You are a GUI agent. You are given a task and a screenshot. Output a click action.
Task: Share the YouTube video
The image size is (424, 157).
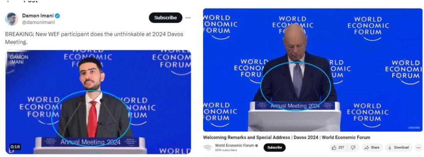[372, 147]
